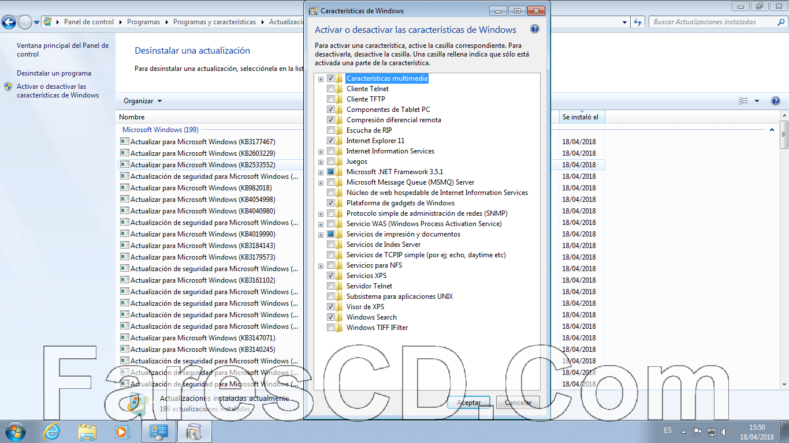Expand the Servicios para NFS node
Image resolution: width=789 pixels, height=443 pixels.
pyautogui.click(x=321, y=266)
